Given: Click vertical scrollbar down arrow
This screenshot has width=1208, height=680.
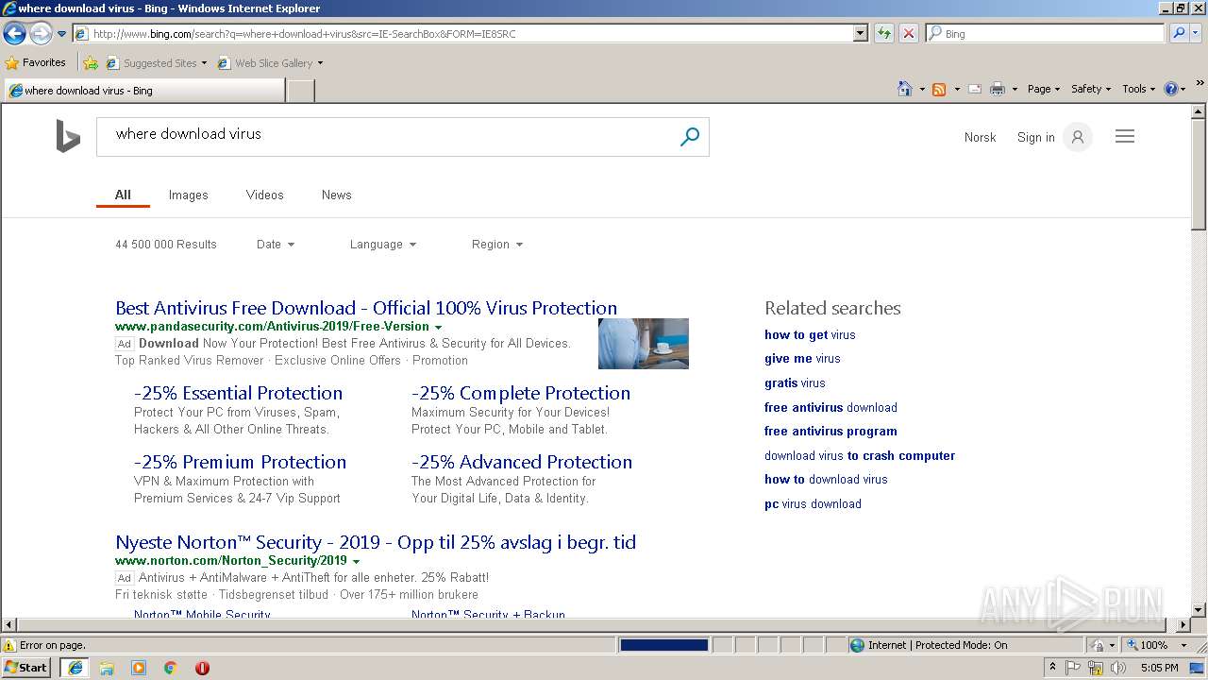Looking at the screenshot, I should click(1199, 610).
